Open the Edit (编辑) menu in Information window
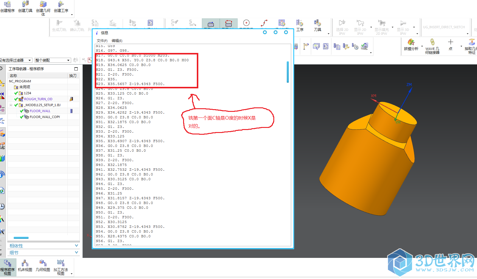This screenshot has width=477, height=279. (x=117, y=41)
